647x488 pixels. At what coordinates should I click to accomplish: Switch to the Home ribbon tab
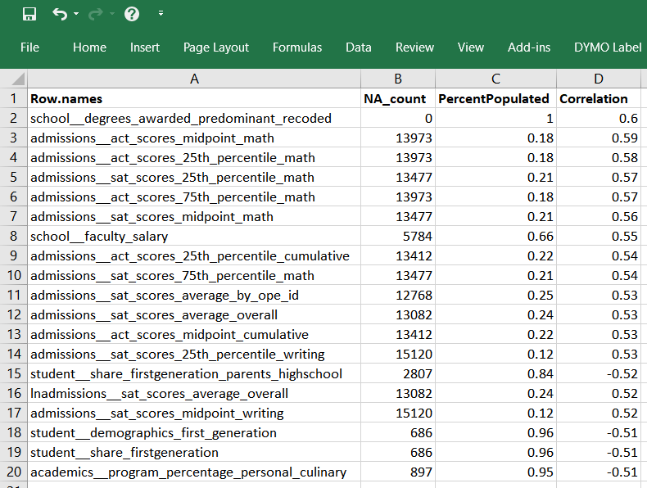click(89, 47)
